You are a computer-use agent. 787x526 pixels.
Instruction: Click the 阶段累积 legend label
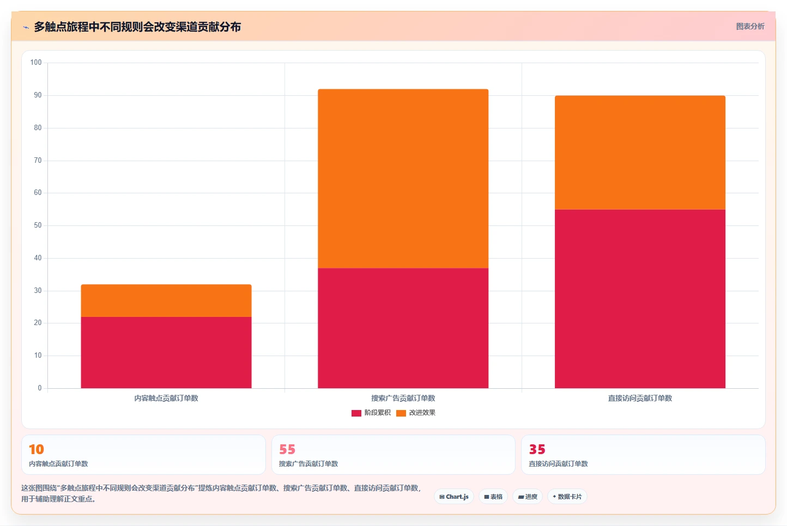point(378,413)
